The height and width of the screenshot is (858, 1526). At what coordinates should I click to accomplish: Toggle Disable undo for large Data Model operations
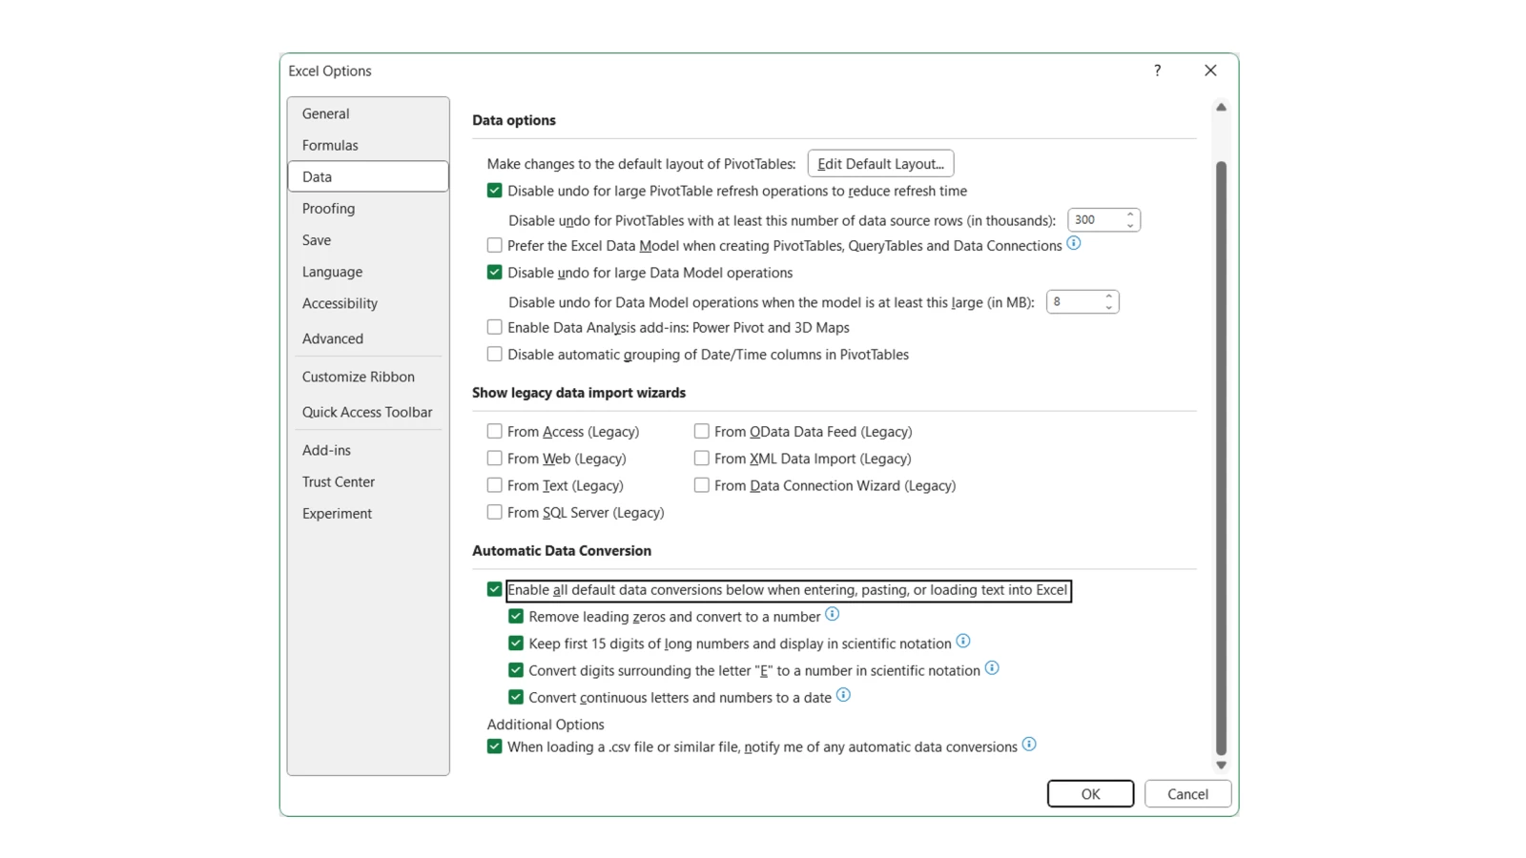click(494, 273)
